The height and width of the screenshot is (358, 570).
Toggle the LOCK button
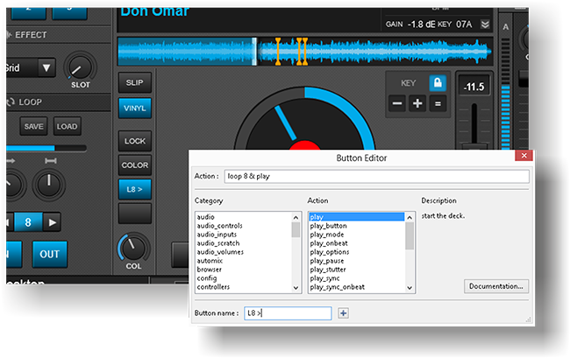tap(135, 141)
